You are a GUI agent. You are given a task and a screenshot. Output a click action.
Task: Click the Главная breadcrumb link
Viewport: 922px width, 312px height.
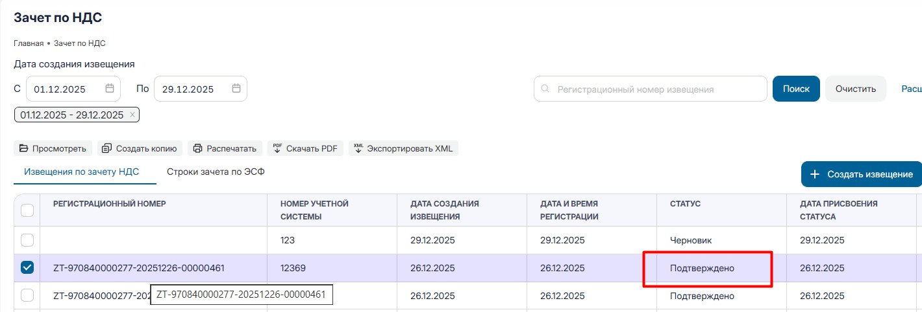pyautogui.click(x=28, y=43)
